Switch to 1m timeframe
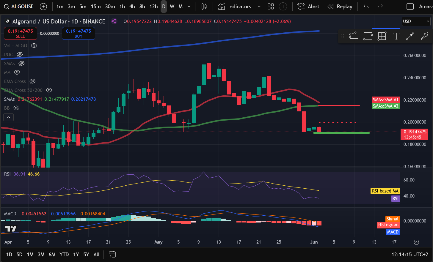The image size is (433, 262). coord(60,7)
